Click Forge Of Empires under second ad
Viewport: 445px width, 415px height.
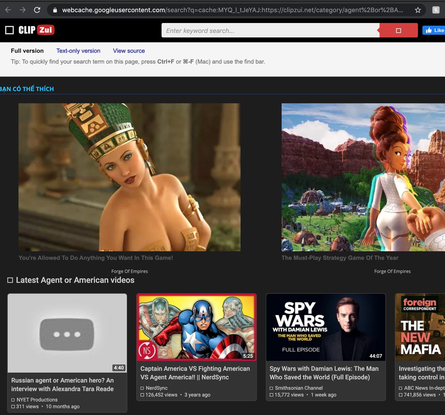(x=392, y=271)
